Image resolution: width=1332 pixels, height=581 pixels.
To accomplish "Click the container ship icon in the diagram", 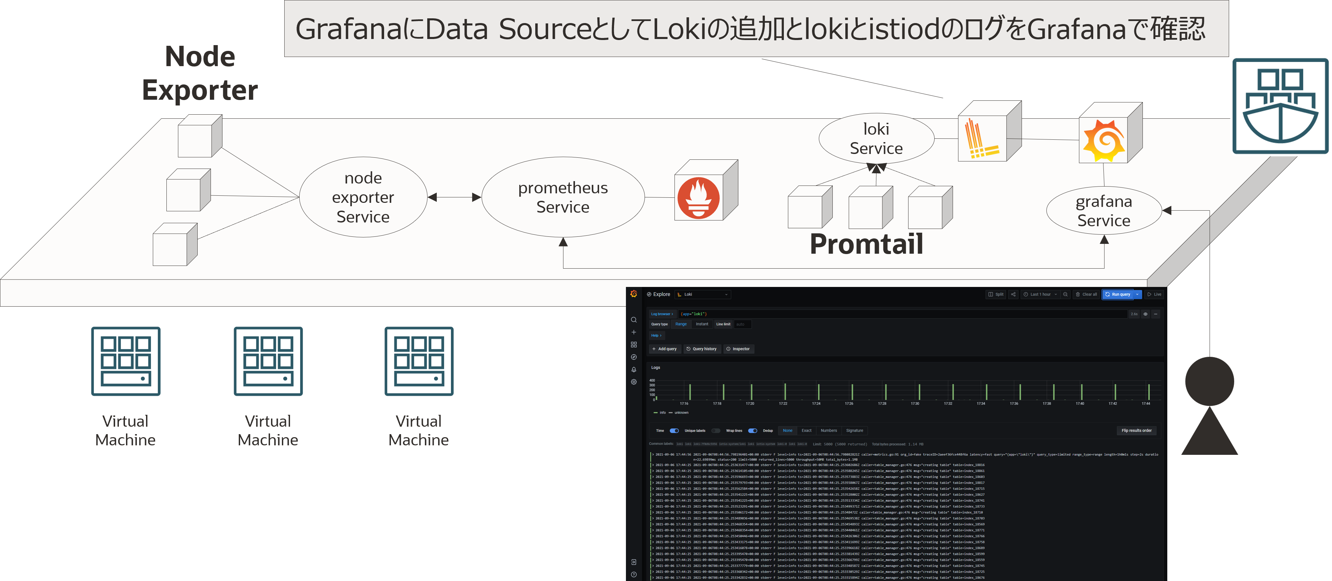I will click(1280, 106).
